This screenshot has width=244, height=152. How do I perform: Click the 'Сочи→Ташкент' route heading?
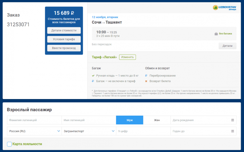(107, 22)
